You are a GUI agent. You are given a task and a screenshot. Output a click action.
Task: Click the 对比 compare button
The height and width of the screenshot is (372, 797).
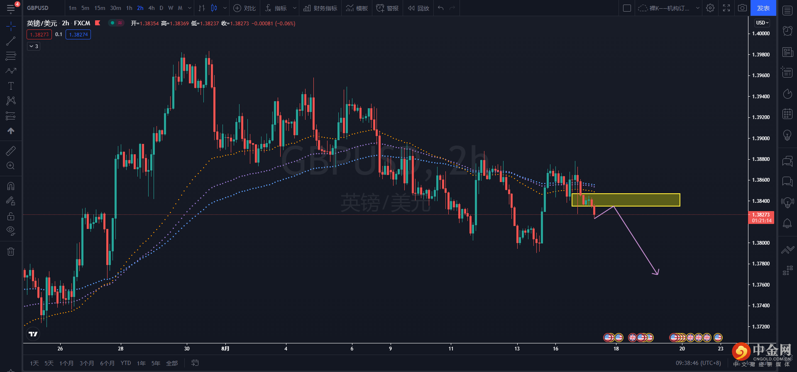point(244,8)
